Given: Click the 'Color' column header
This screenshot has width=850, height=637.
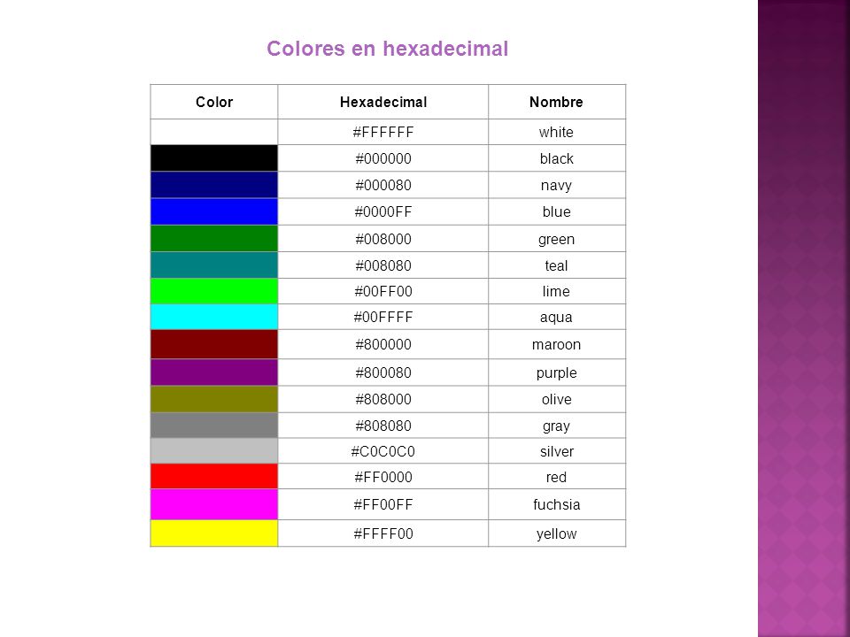Looking at the screenshot, I should [x=214, y=102].
